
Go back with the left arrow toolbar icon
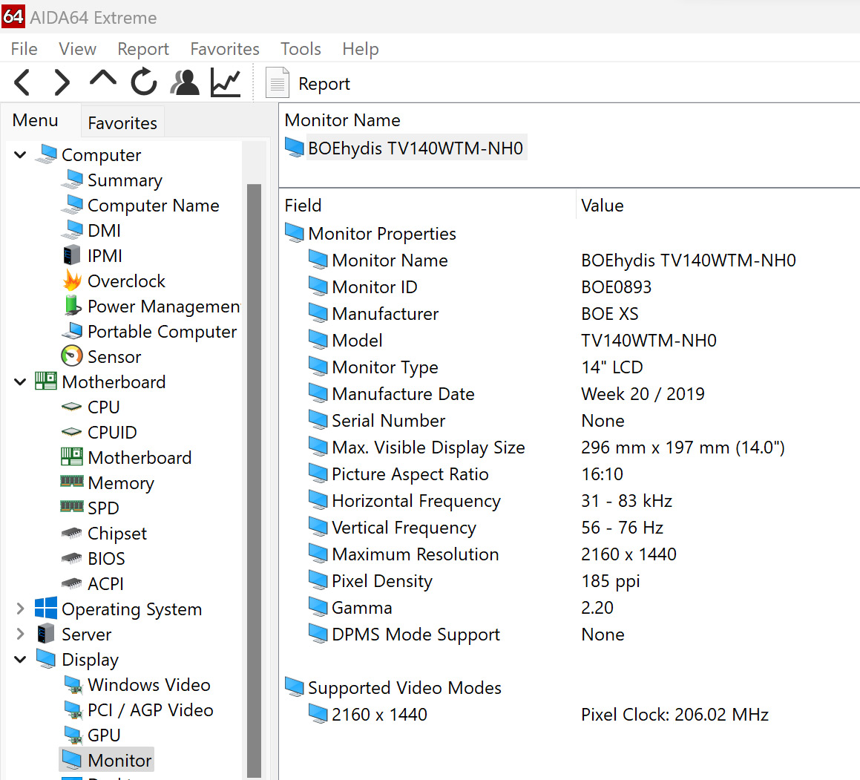coord(22,83)
